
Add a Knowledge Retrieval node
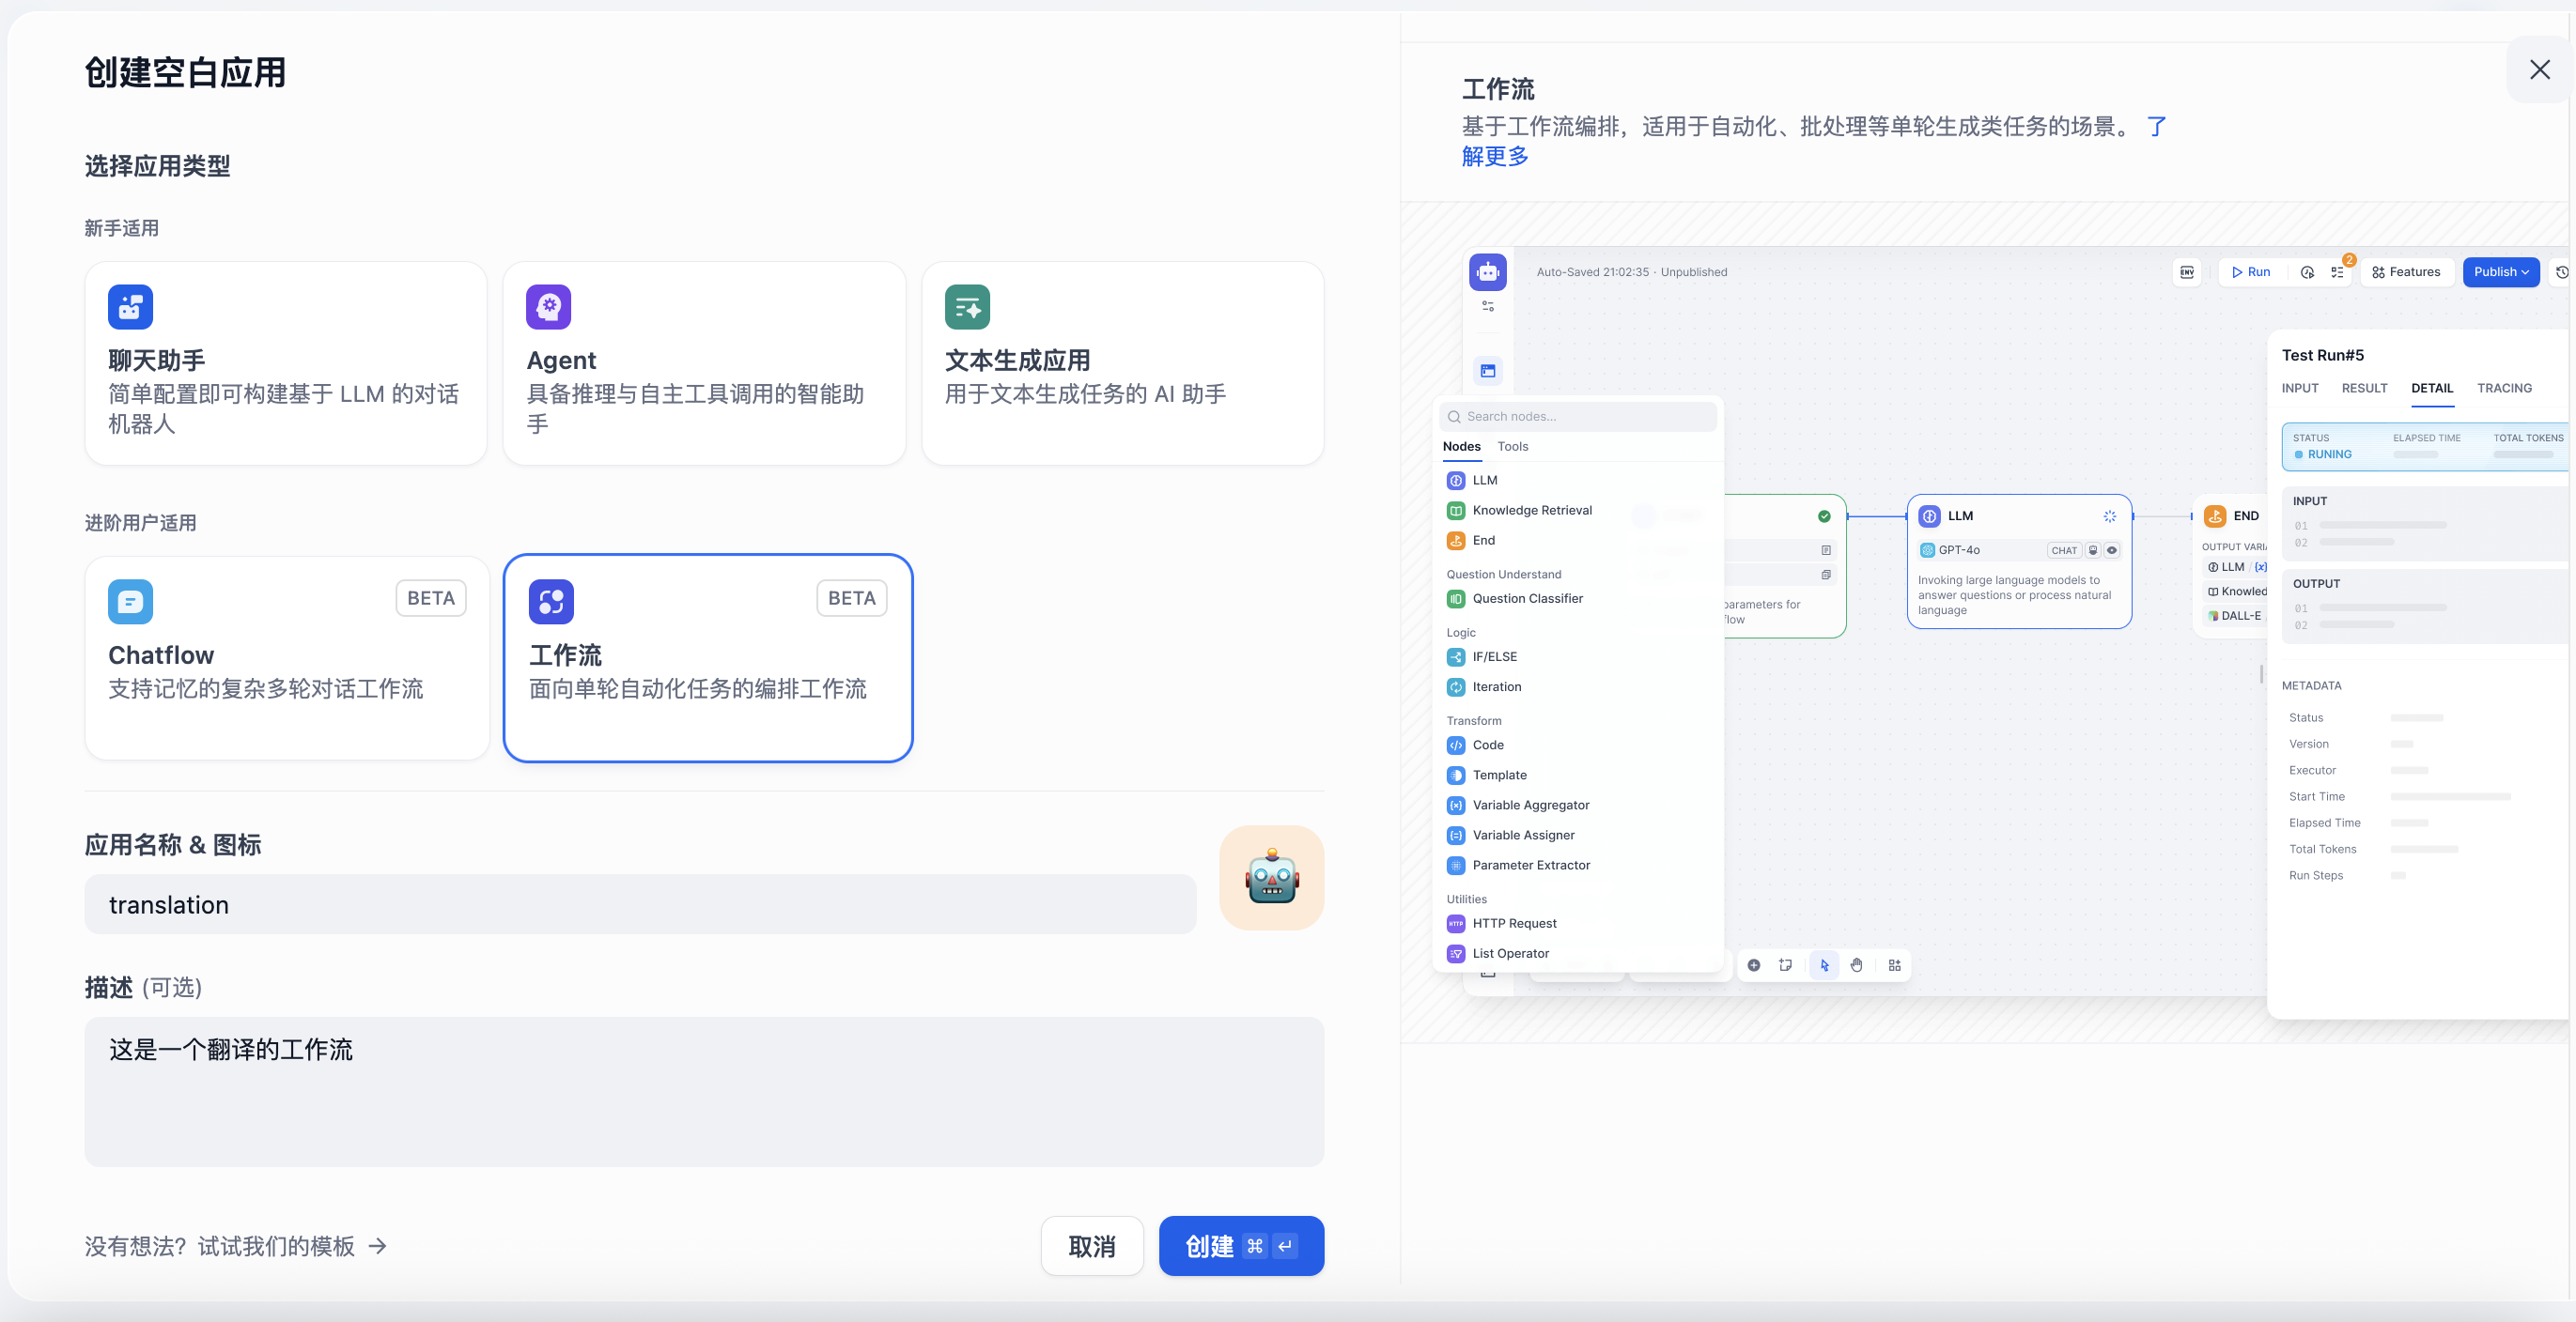point(1531,510)
